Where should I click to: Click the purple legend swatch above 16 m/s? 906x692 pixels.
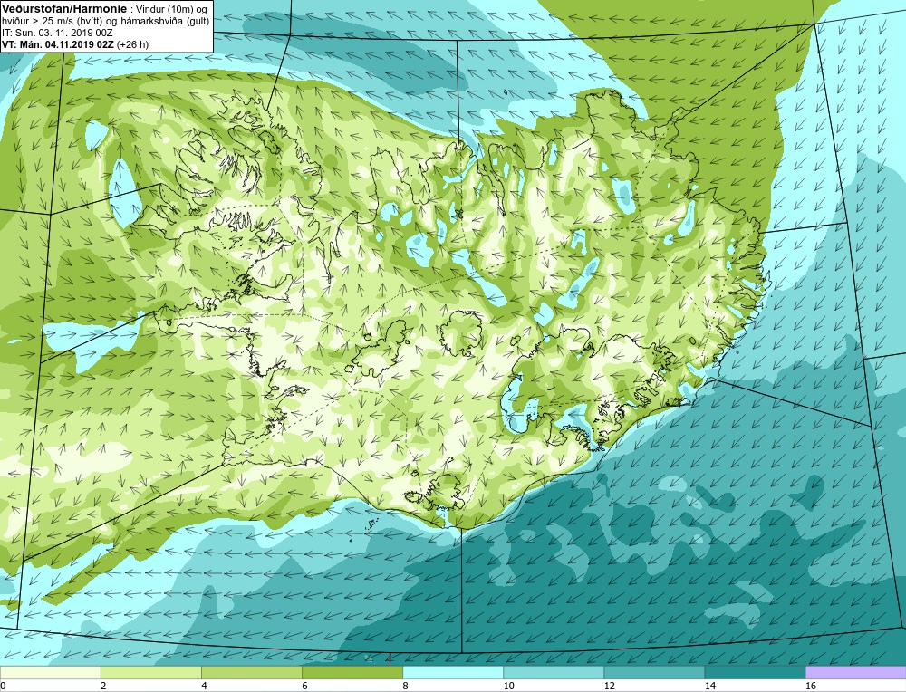coord(856,672)
